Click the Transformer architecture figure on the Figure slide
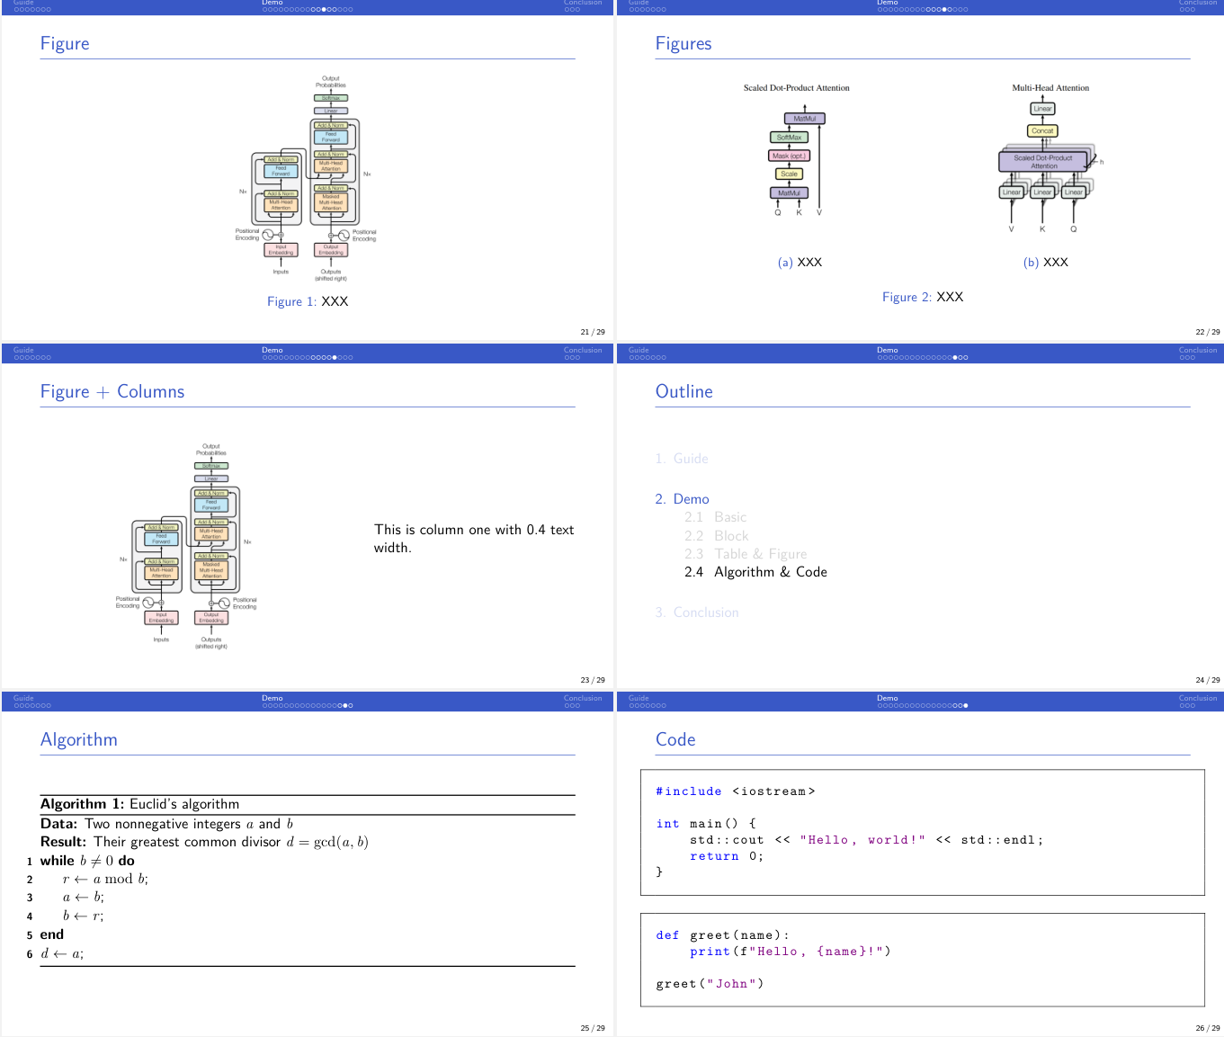The image size is (1224, 1037). point(307,178)
